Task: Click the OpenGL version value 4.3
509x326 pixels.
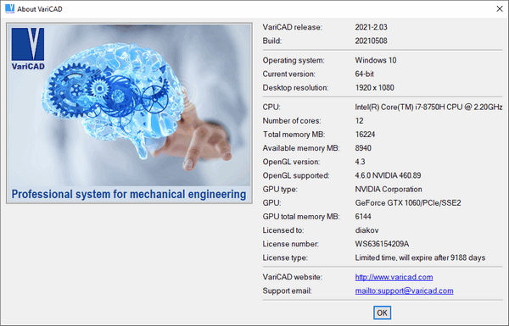Action: pos(360,162)
